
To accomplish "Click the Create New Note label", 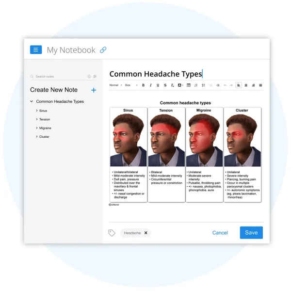I will [x=54, y=90].
